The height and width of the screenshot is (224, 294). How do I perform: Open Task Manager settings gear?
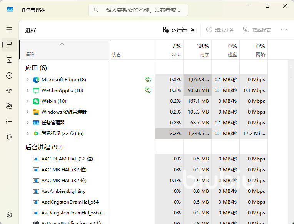coord(9,215)
